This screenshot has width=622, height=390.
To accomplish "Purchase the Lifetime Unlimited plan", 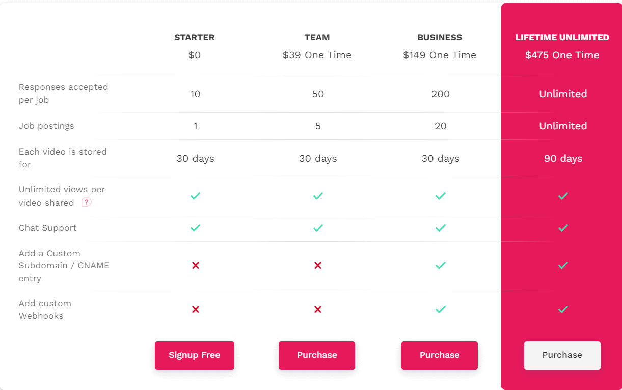I will tap(562, 355).
